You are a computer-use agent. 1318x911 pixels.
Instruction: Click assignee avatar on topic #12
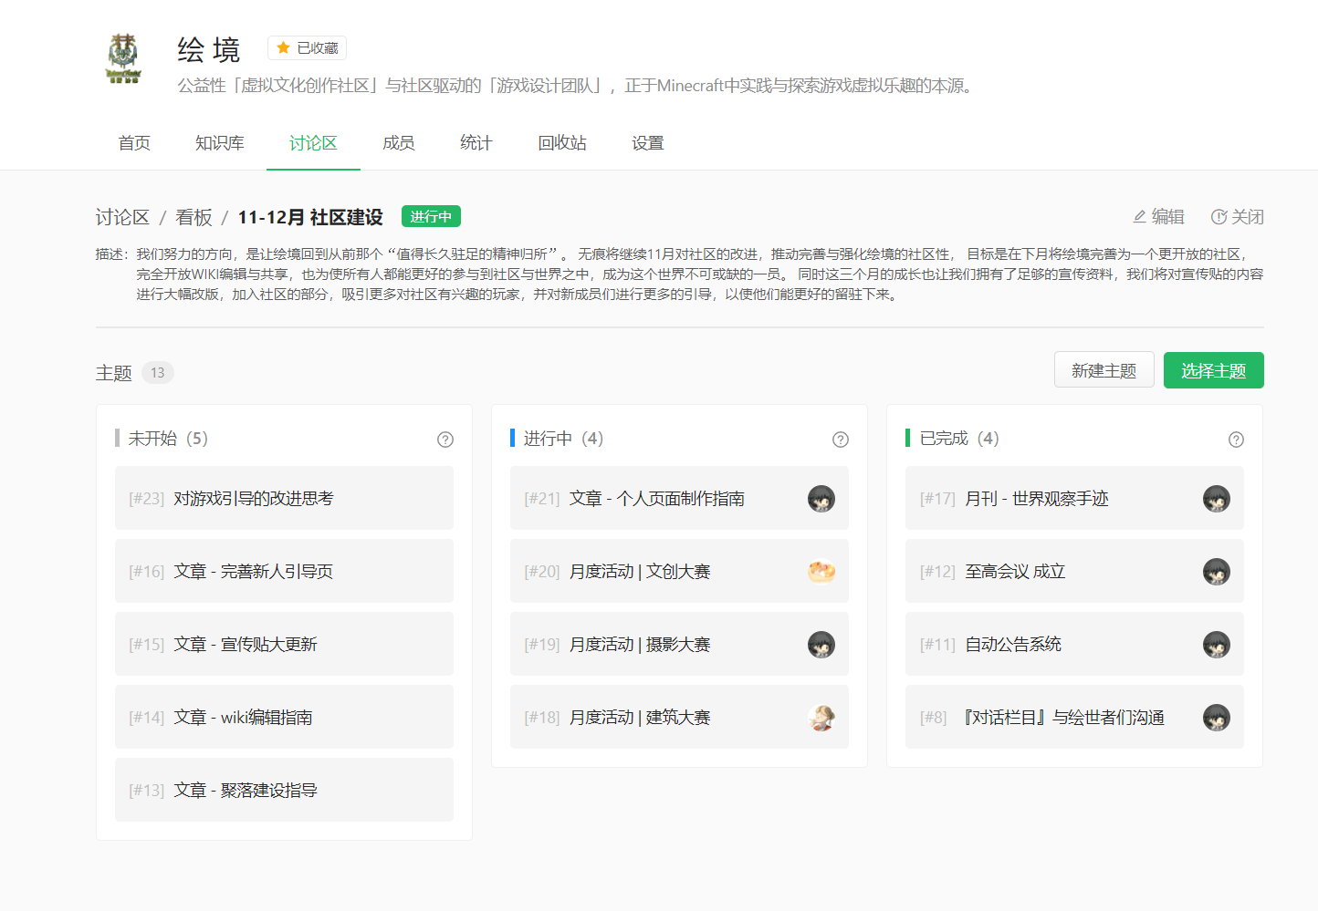(x=1217, y=572)
